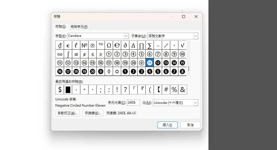Choose the ampersand from recent symbols
This screenshot has height=150, width=277.
(182, 90)
